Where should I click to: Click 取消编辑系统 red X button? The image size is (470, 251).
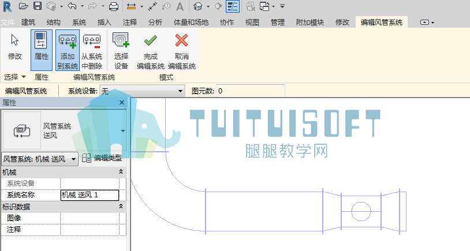click(x=182, y=50)
